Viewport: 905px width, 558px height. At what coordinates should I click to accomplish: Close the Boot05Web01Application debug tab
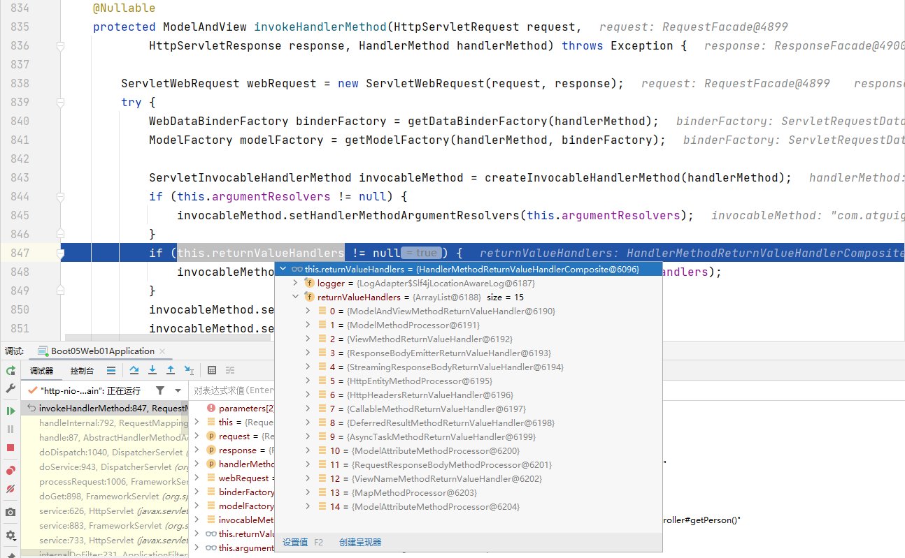coord(163,351)
